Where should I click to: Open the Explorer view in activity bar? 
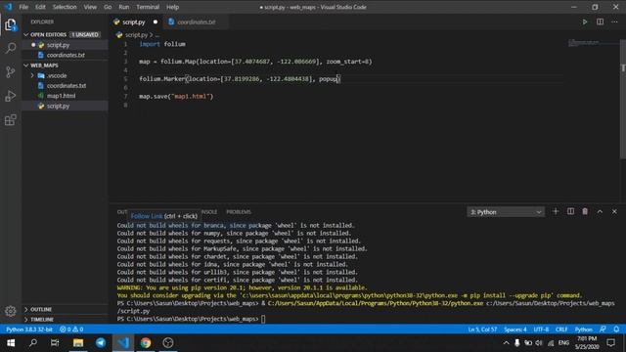tap(11, 25)
